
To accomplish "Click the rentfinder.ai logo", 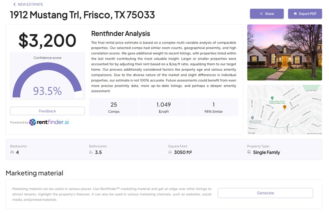I will [x=49, y=122].
